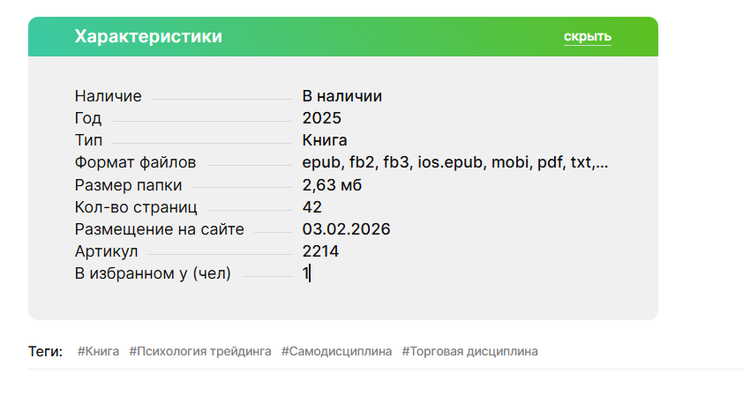
Task: Click the "Размер папки" row label
Action: tap(129, 185)
